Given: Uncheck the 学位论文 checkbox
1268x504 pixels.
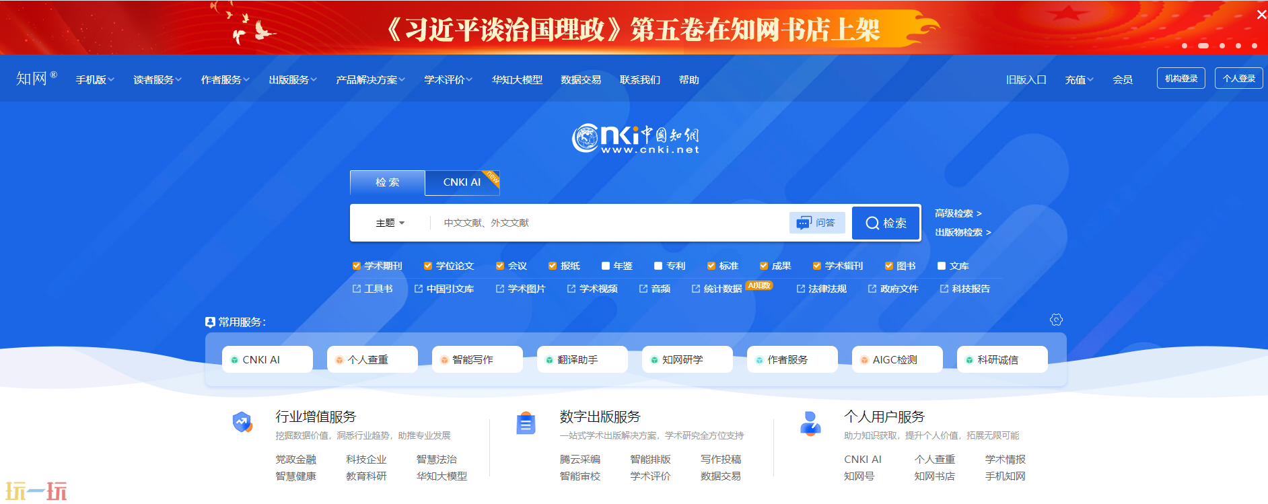Looking at the screenshot, I should pyautogui.click(x=427, y=266).
